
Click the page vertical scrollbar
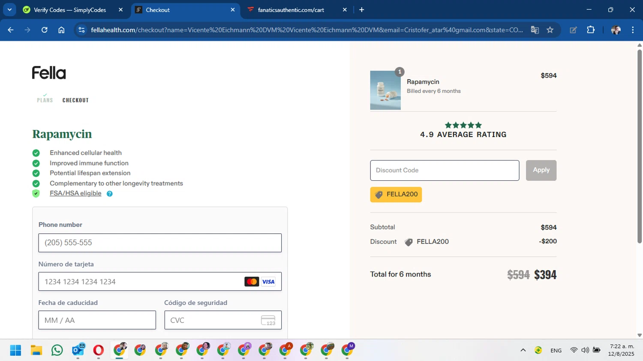tap(640, 146)
